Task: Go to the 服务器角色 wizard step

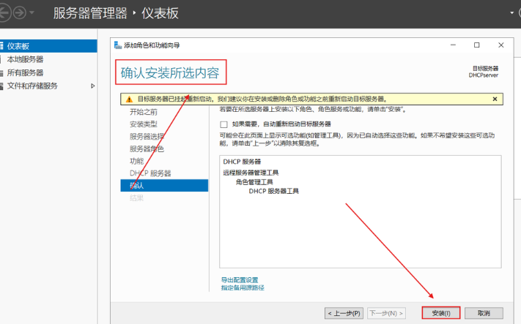Action: [x=147, y=148]
